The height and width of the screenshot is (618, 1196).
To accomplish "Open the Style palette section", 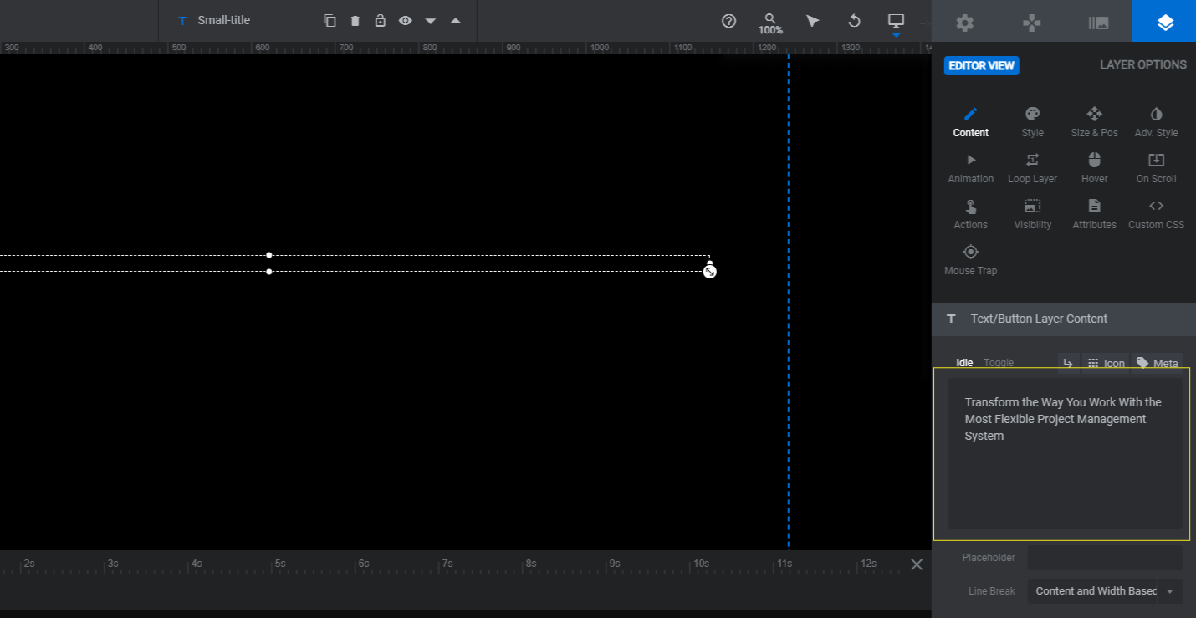I will (1033, 122).
